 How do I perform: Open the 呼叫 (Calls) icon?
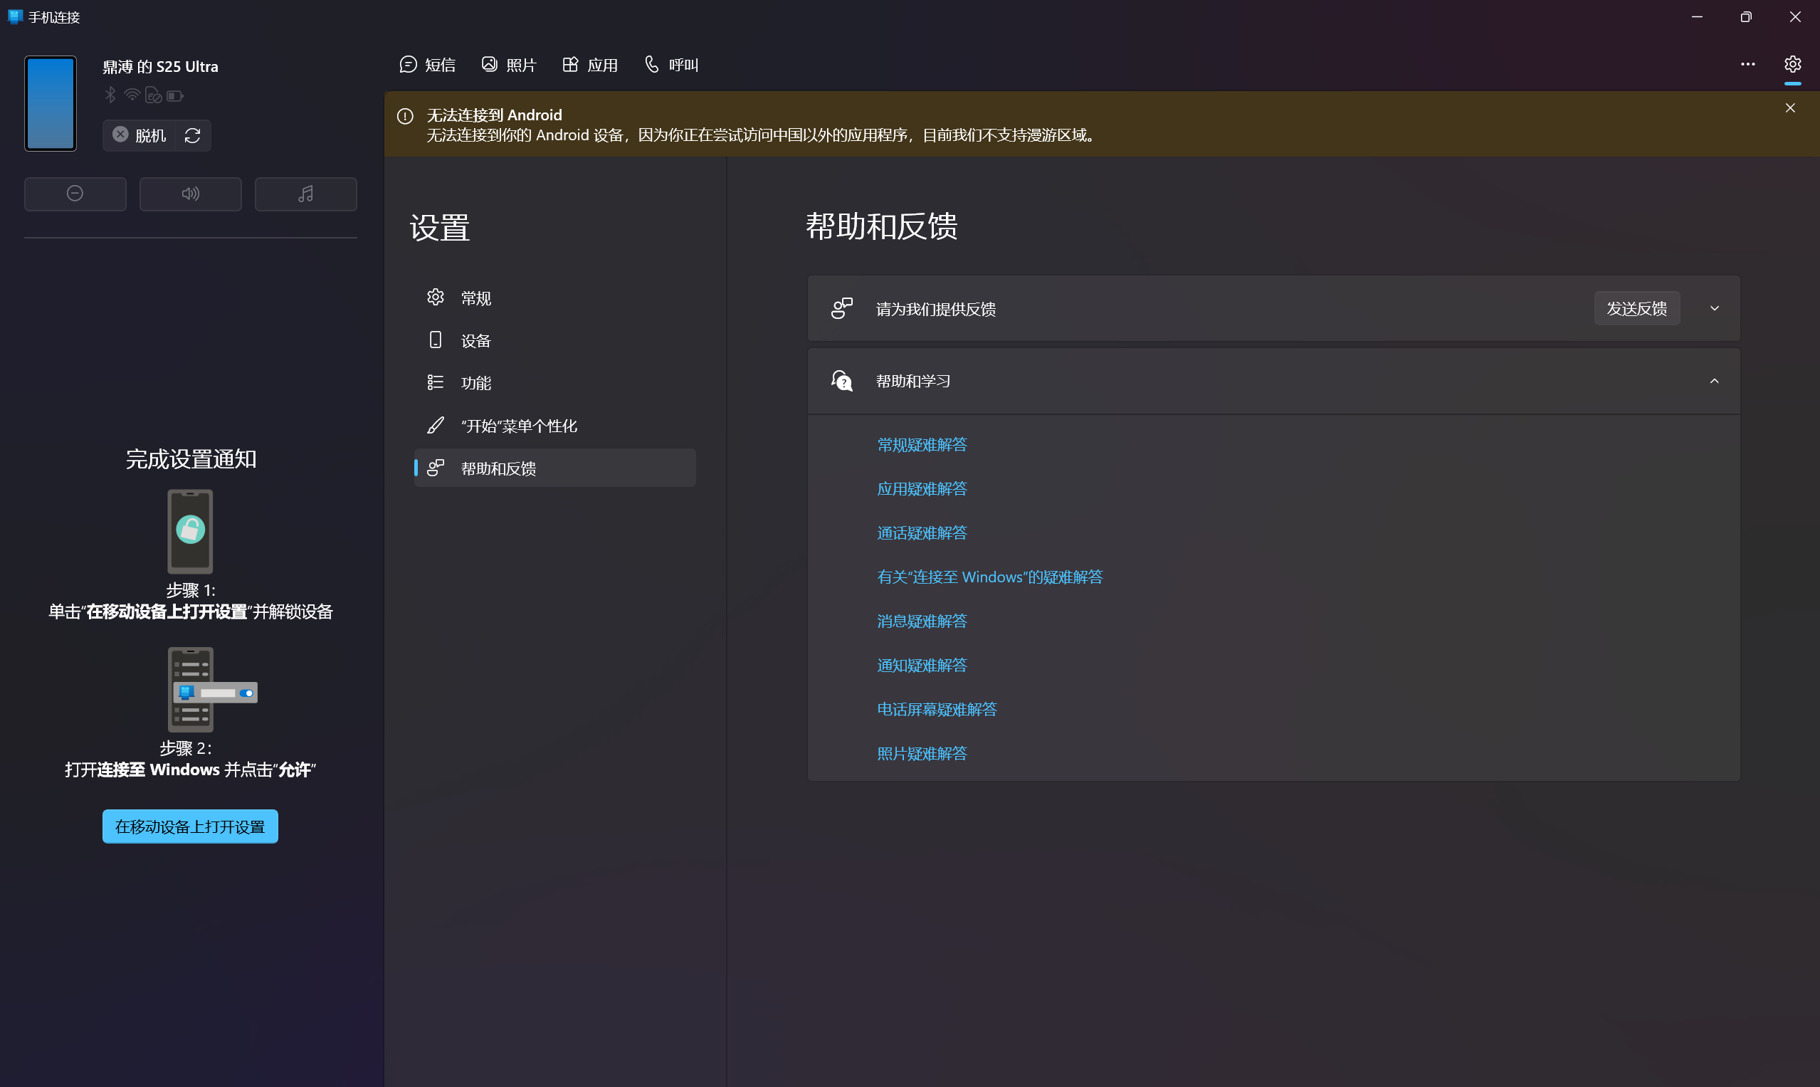[651, 65]
